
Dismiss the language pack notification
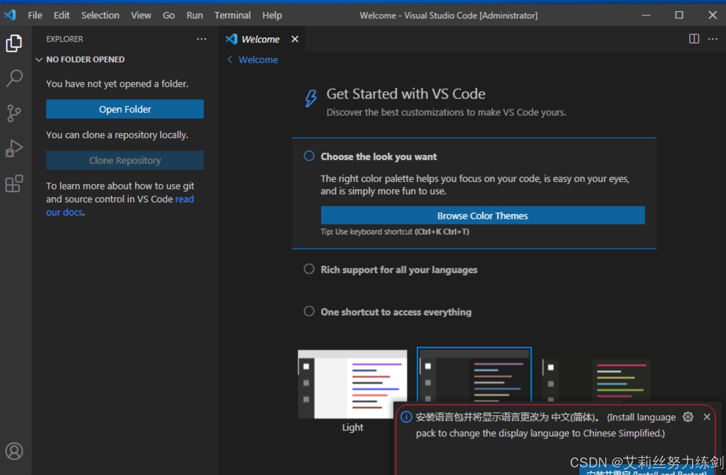(x=707, y=417)
